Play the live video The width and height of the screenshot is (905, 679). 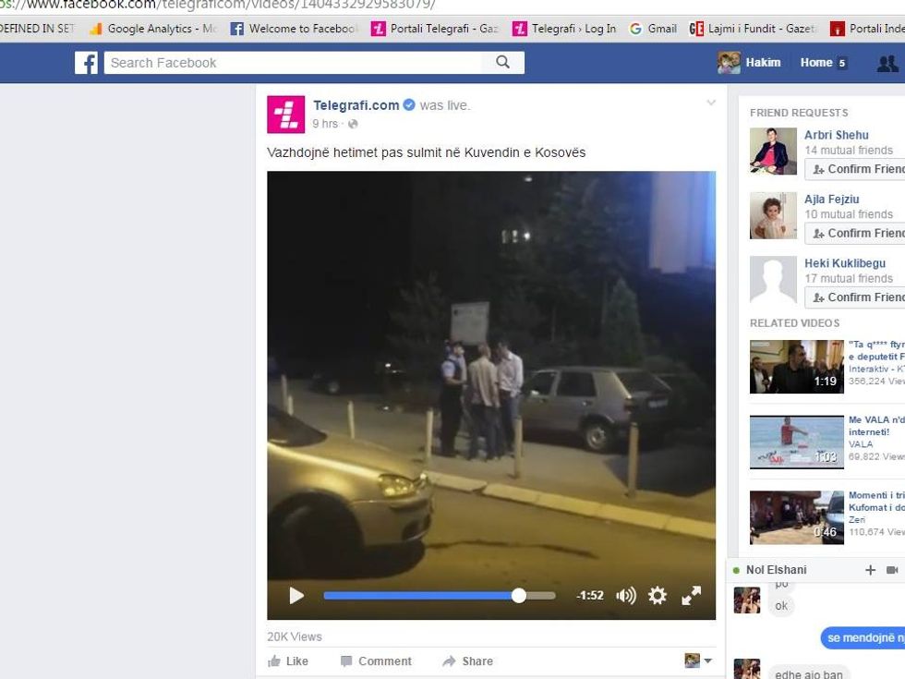coord(296,596)
